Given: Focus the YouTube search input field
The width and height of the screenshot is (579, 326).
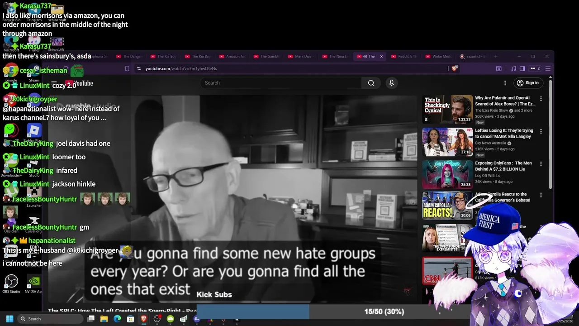Looking at the screenshot, I should 281,83.
